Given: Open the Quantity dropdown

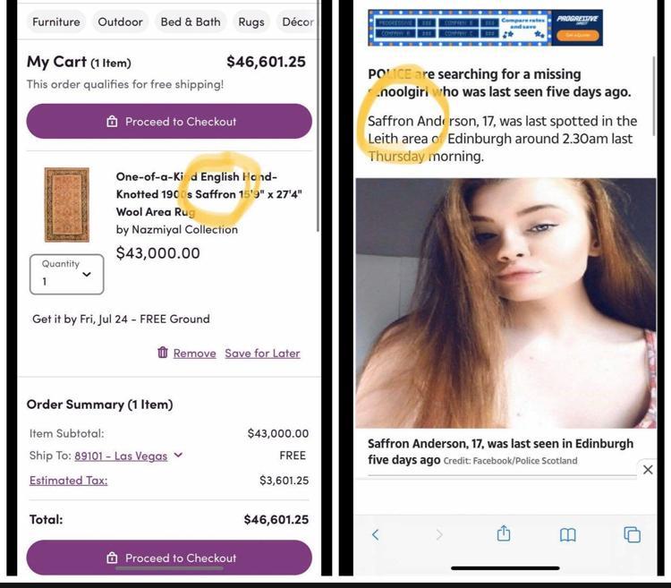Looking at the screenshot, I should [x=67, y=274].
